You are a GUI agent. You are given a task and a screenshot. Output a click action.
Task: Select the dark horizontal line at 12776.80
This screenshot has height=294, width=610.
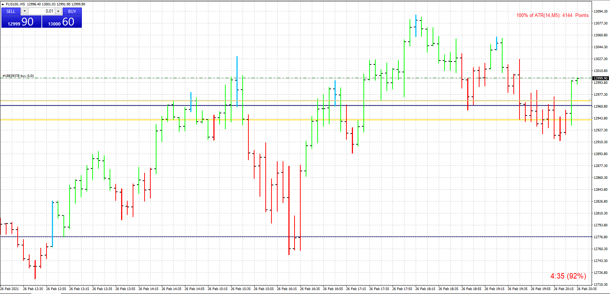click(296, 237)
